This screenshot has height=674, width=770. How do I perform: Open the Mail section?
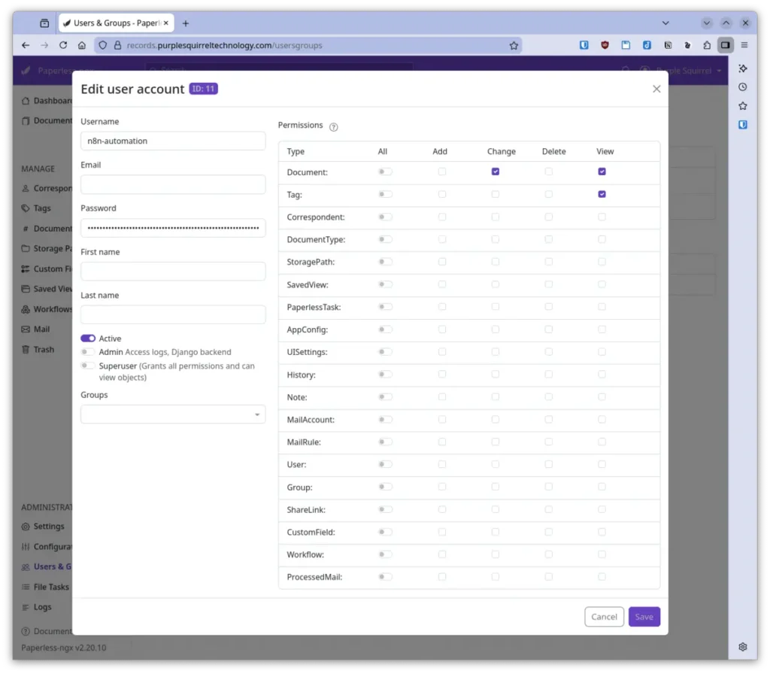coord(40,329)
